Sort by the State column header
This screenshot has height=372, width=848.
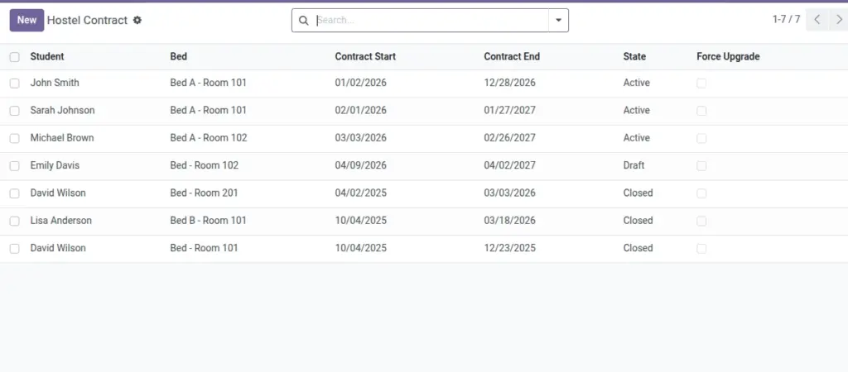click(x=634, y=56)
